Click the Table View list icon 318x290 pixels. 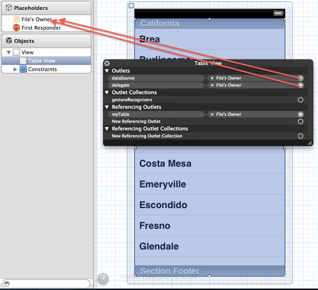click(23, 60)
